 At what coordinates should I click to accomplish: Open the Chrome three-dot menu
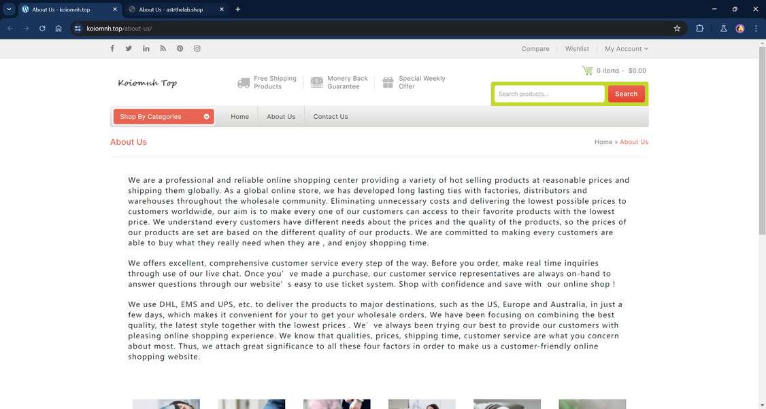coord(756,29)
